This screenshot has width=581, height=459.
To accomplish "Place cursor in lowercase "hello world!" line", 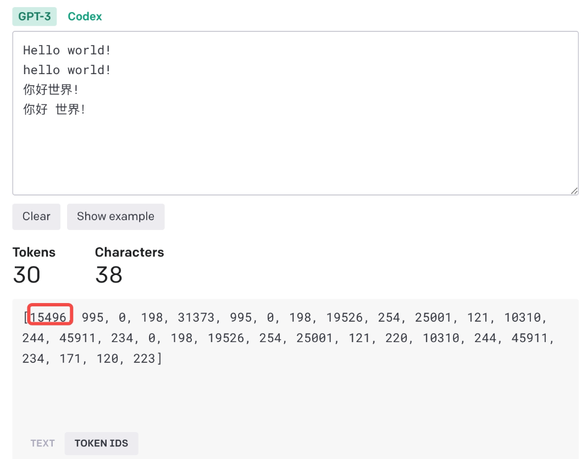I will pyautogui.click(x=67, y=70).
